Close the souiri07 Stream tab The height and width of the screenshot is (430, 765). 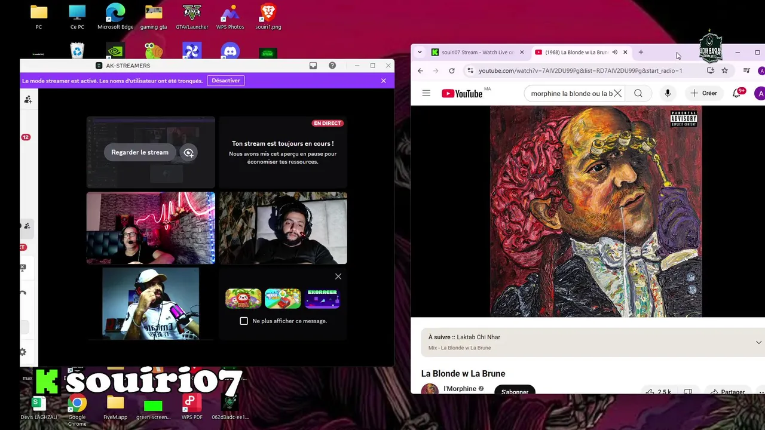pos(522,53)
